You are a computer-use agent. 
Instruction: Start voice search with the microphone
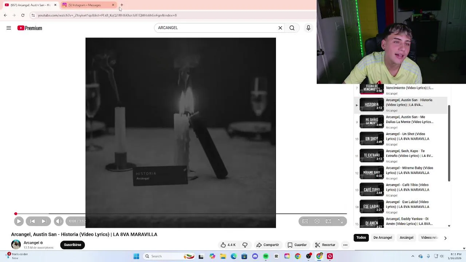(308, 28)
